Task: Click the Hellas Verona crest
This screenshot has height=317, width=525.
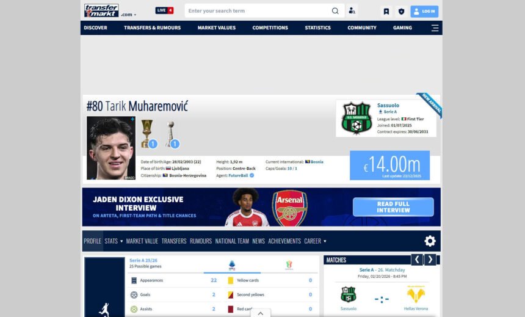Action: 416,294
